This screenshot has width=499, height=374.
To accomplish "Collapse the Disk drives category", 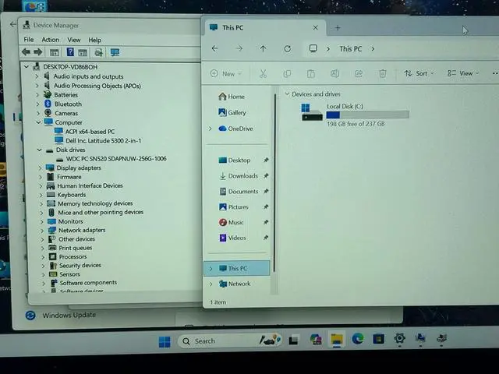I will (x=39, y=150).
